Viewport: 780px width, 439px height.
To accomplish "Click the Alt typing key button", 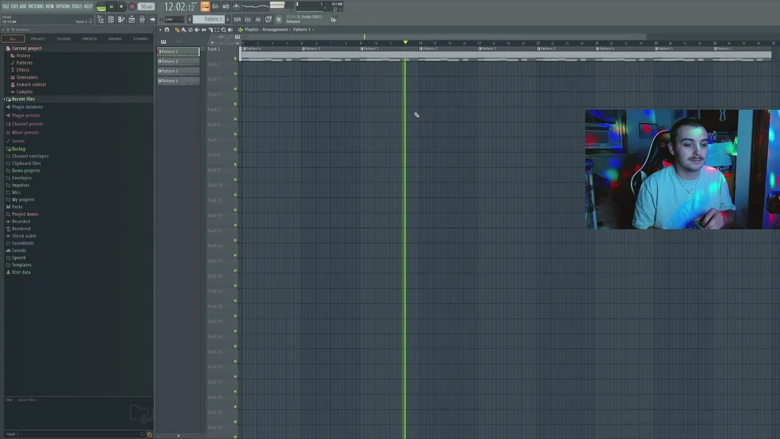I will pyautogui.click(x=258, y=20).
